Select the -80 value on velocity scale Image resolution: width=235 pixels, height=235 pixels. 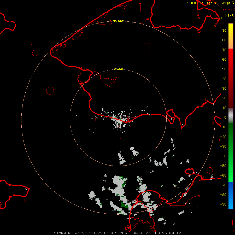(x=223, y=195)
